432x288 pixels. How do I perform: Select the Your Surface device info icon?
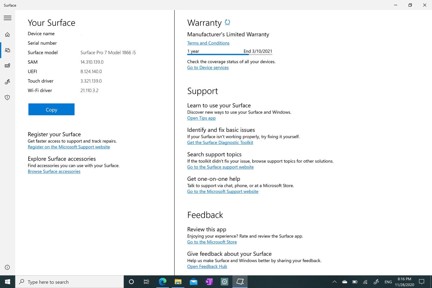click(7, 50)
